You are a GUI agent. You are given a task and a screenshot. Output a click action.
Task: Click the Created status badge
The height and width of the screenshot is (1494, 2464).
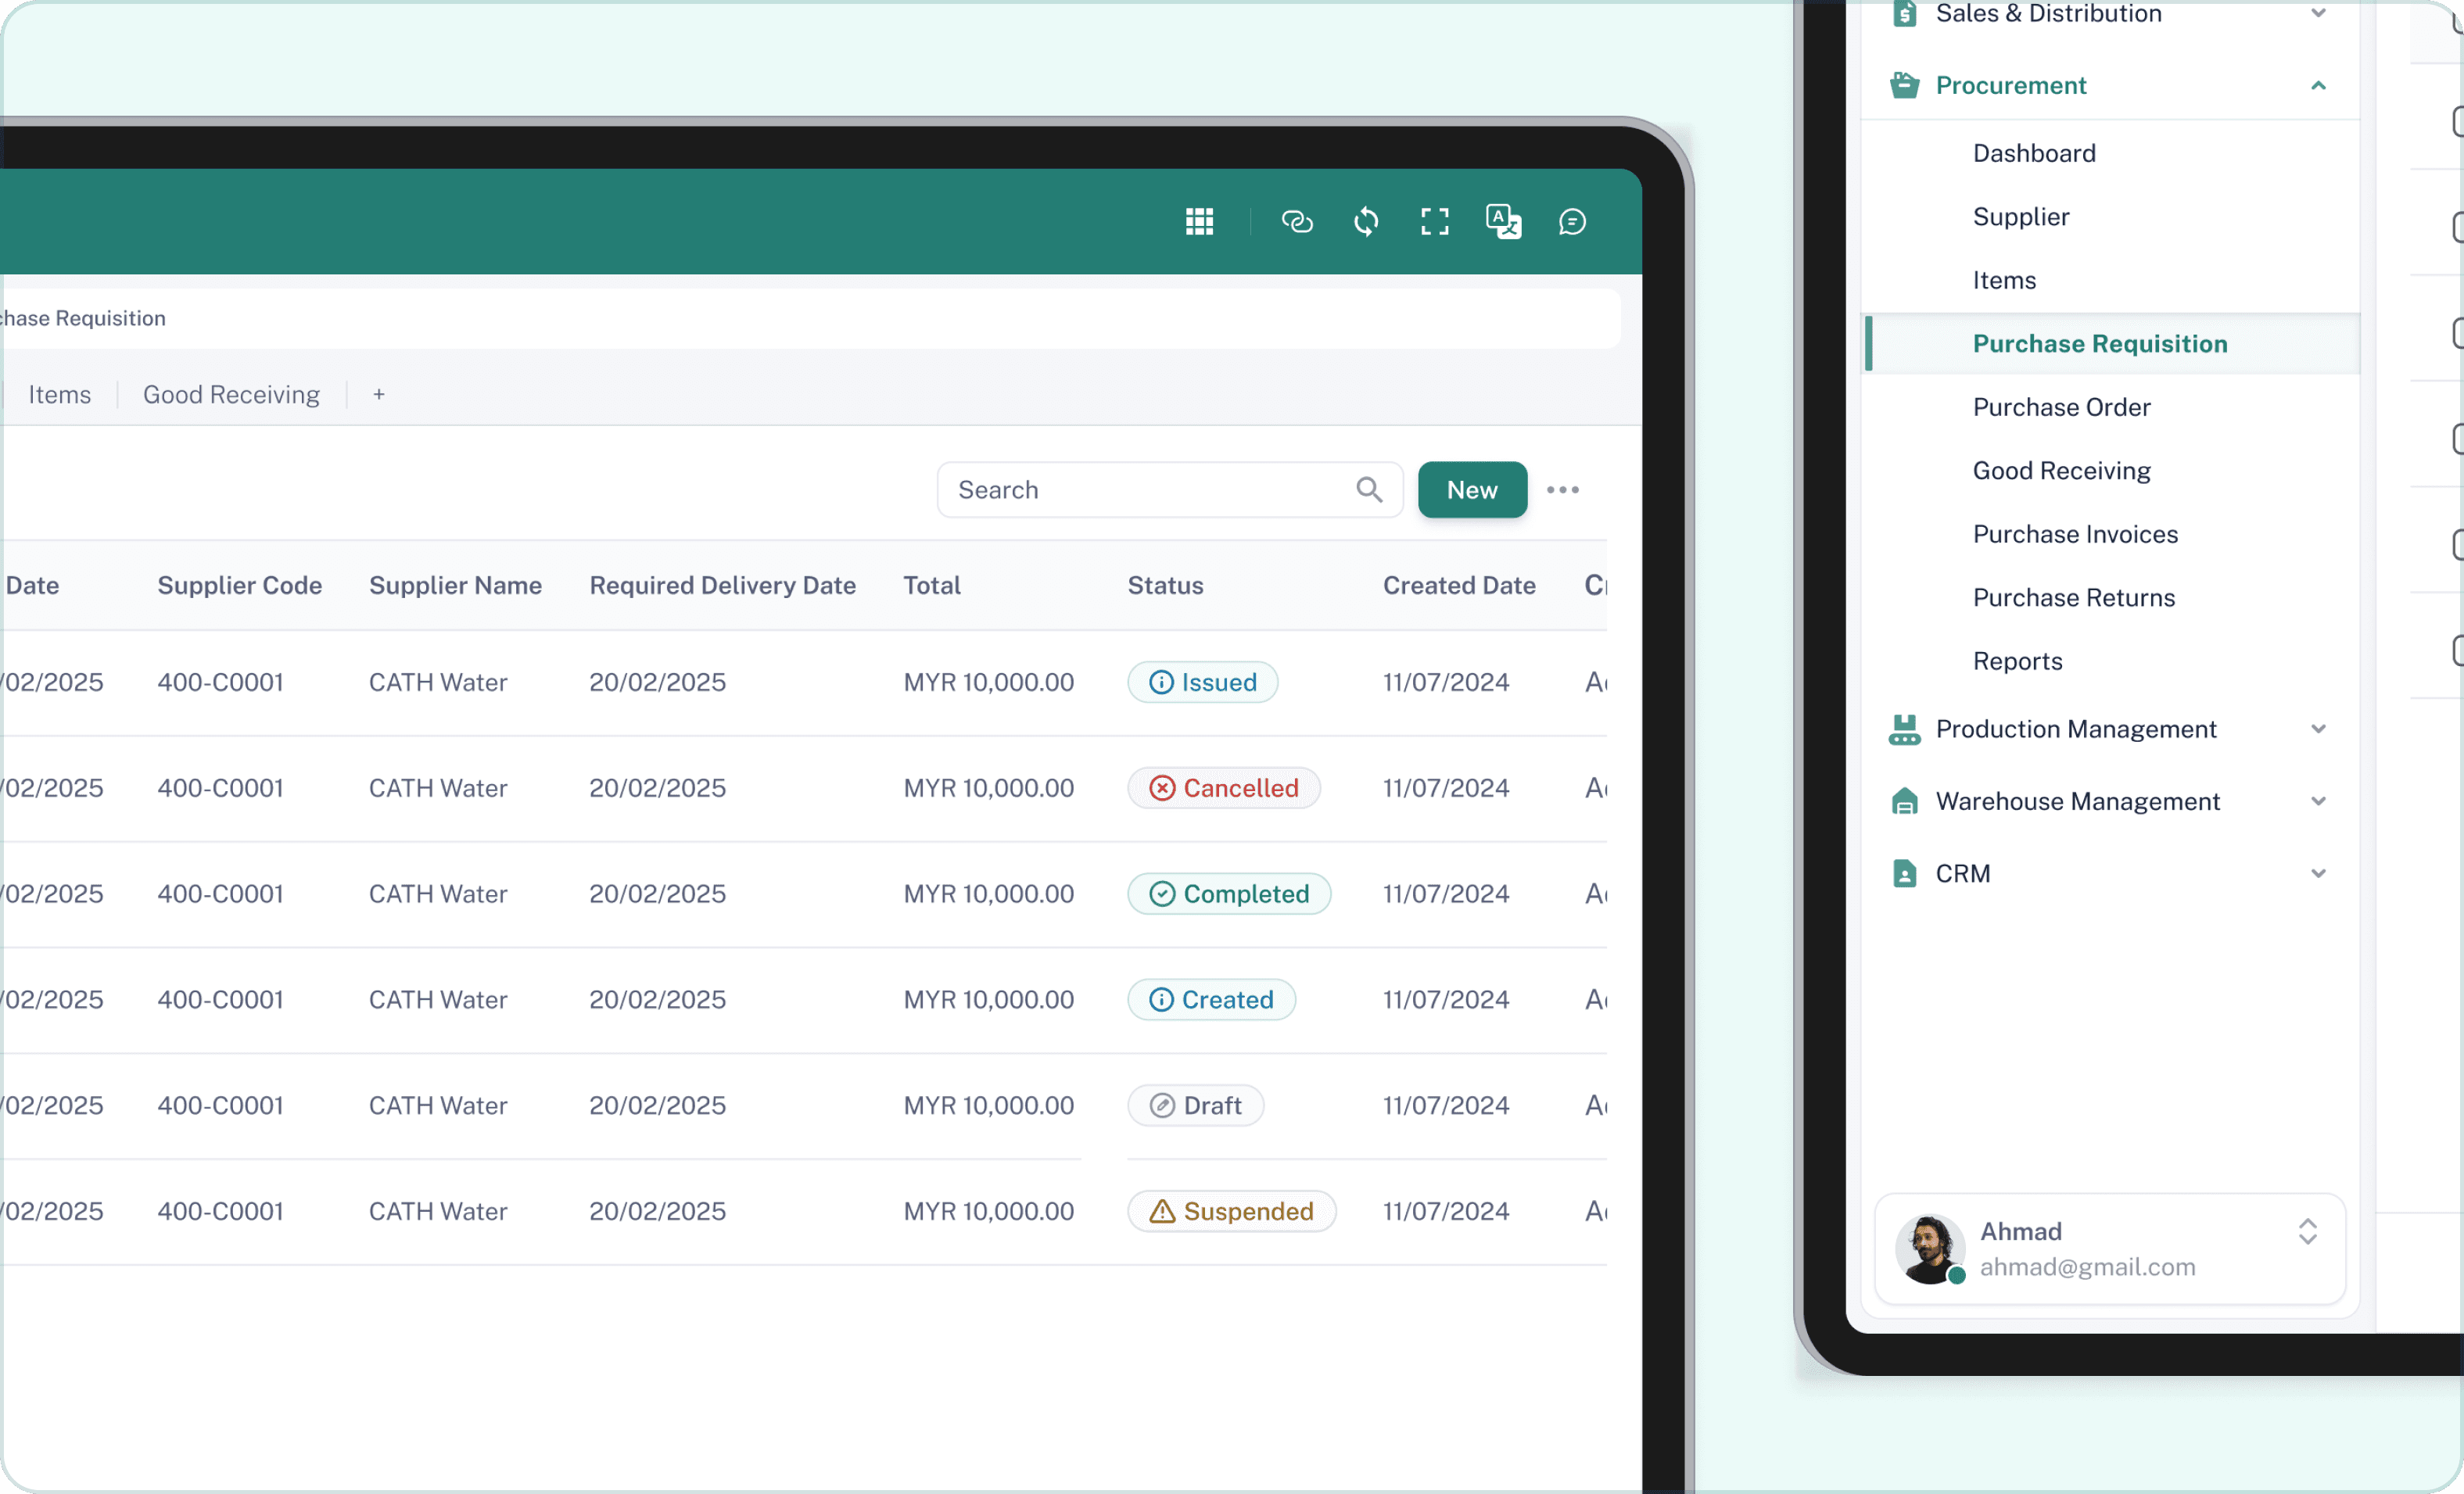click(1211, 1000)
